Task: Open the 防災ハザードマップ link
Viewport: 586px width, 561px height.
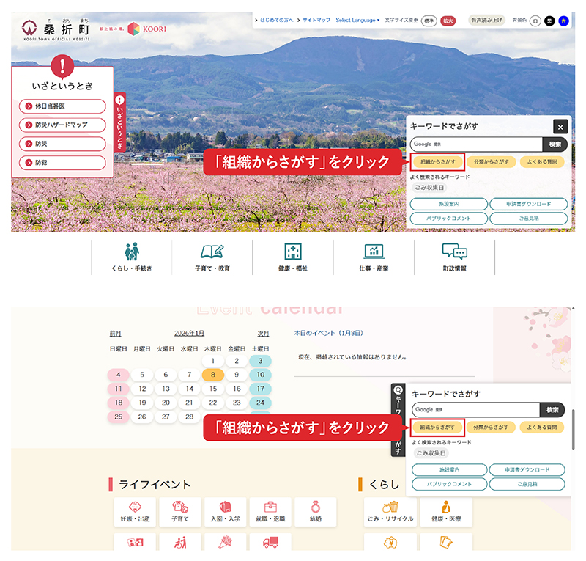Action: point(61,125)
